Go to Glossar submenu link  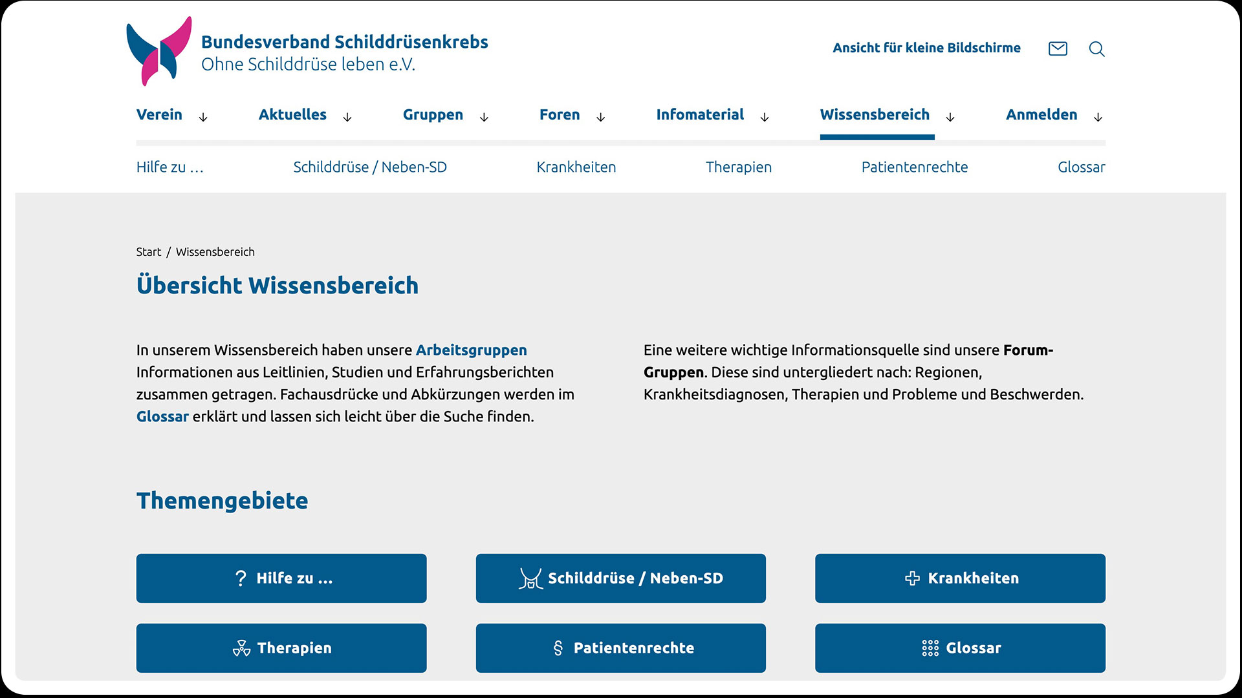1082,167
